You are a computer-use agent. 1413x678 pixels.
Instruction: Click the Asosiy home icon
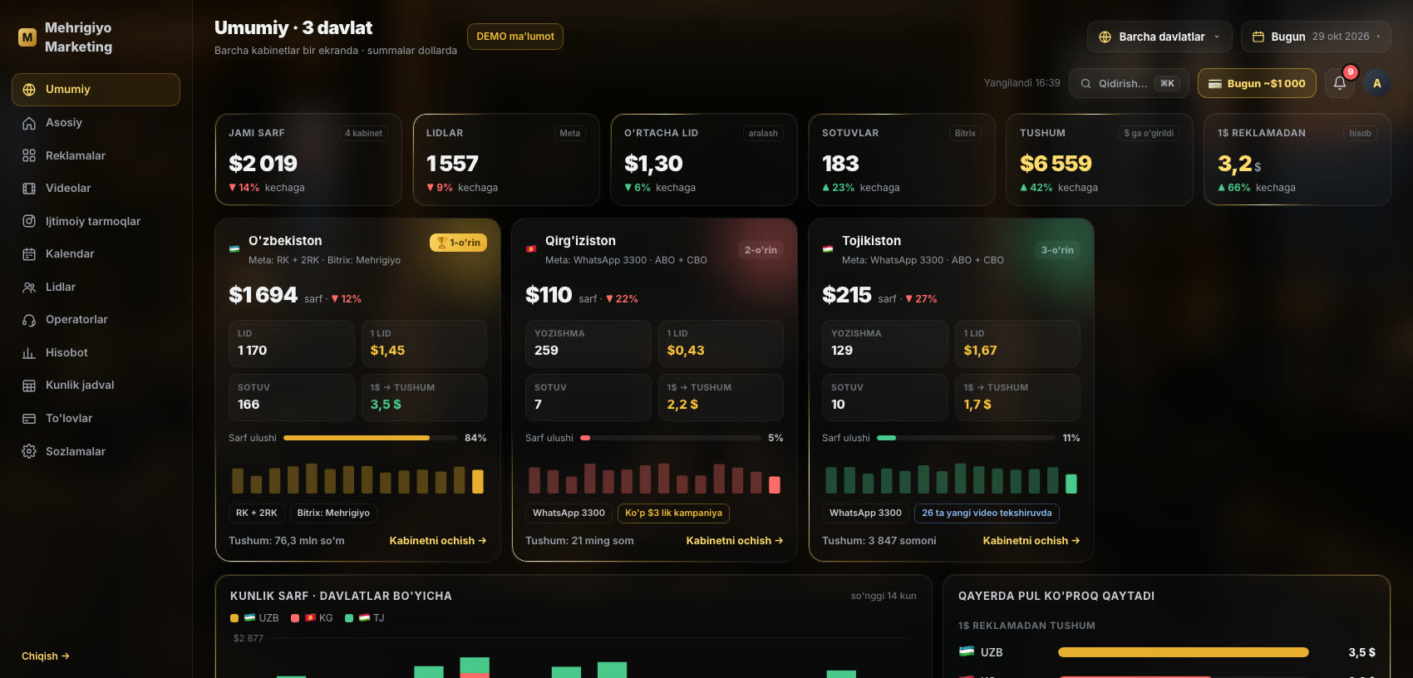[29, 123]
